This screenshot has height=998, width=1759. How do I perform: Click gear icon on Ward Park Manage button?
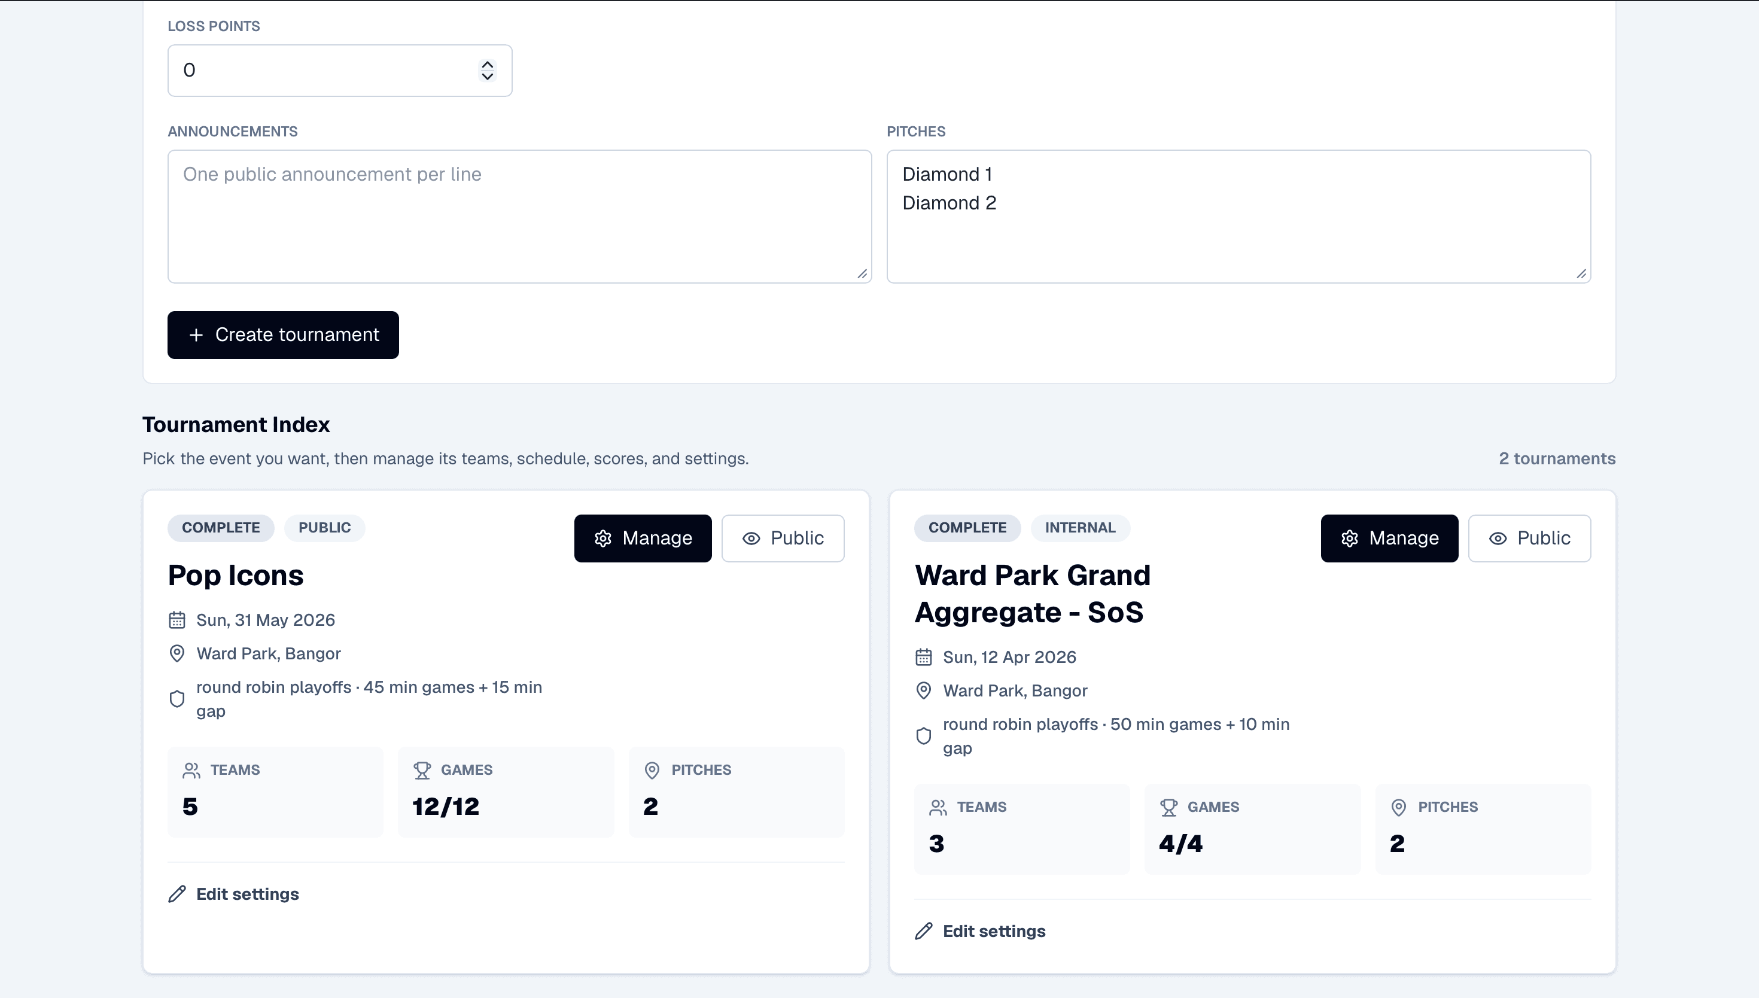1349,538
